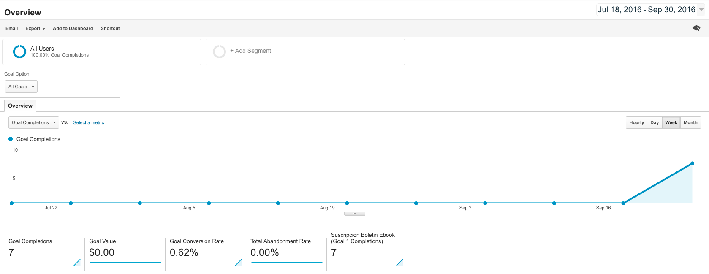Open the education graduation cap icon
This screenshot has height=274, width=709.
(x=696, y=28)
